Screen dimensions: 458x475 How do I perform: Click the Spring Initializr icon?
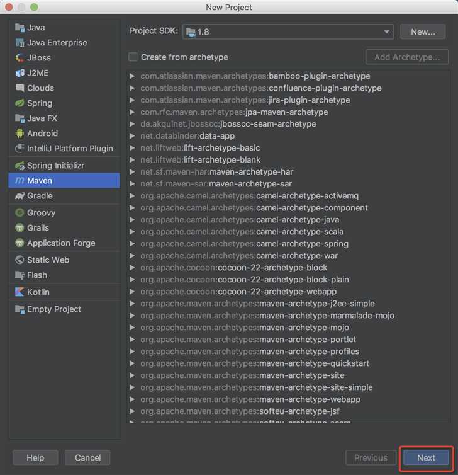[x=20, y=166]
